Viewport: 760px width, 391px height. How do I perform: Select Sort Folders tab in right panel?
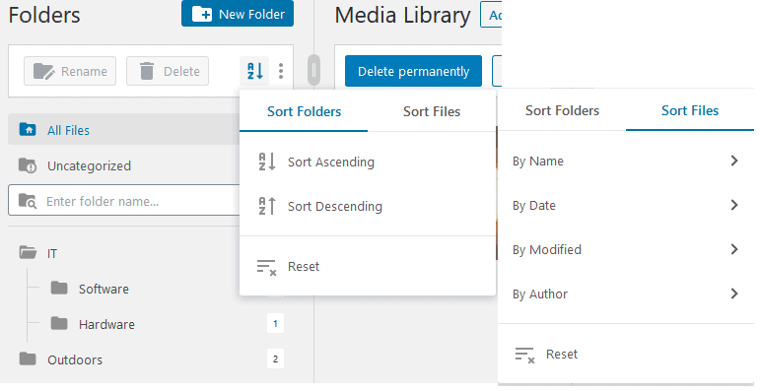tap(562, 110)
